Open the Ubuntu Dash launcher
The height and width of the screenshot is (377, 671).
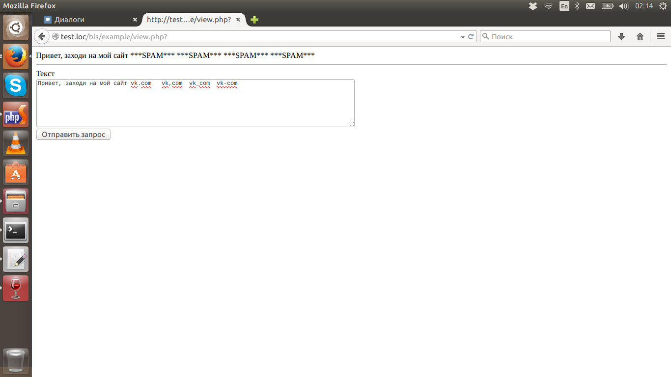tap(16, 27)
